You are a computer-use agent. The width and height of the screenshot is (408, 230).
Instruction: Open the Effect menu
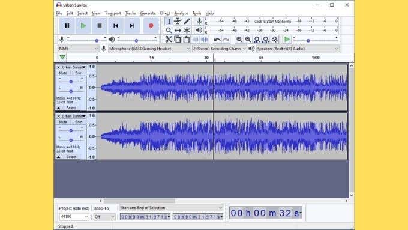point(165,13)
